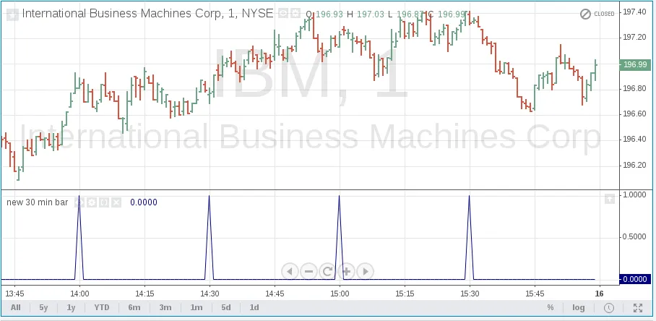This screenshot has height=321, width=656.
Task: Select the YTD time range
Action: 102,307
